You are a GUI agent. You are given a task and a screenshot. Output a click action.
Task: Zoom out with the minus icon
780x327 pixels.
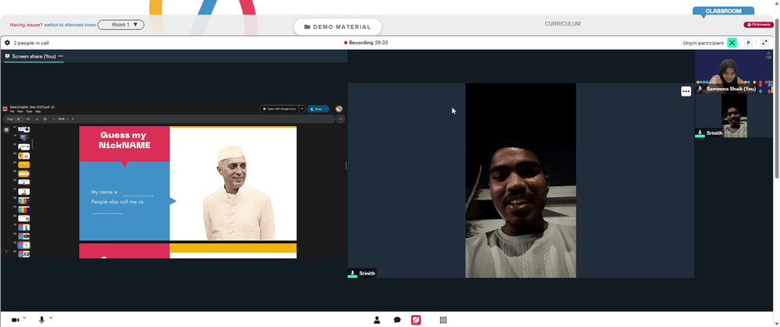point(54,119)
